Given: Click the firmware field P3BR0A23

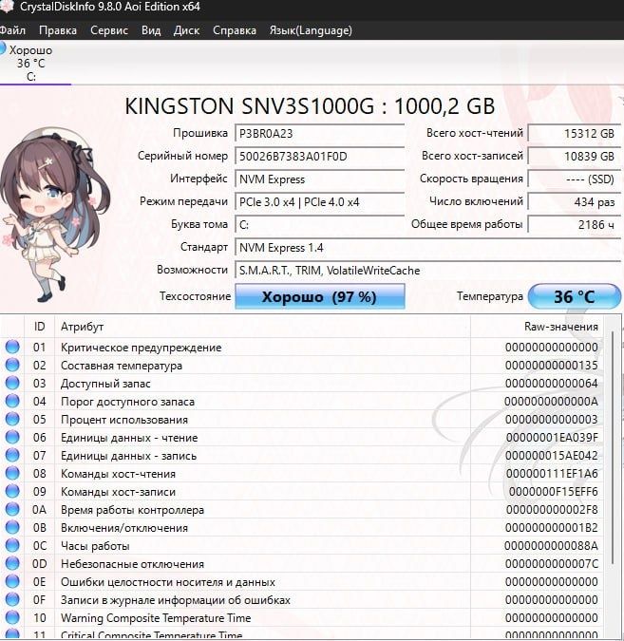Looking at the screenshot, I should coord(319,134).
